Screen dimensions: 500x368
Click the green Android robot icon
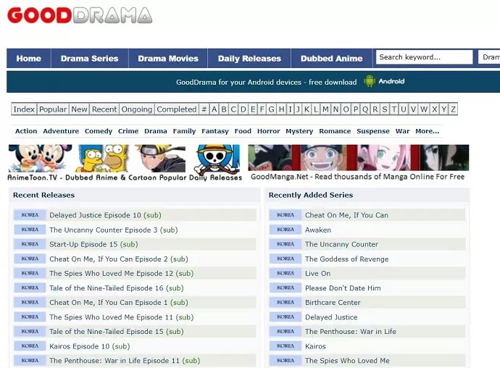370,81
